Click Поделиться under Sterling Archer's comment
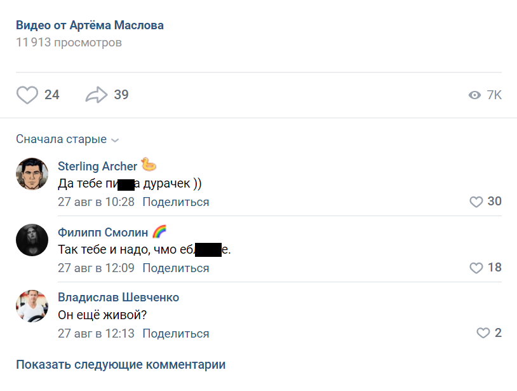This screenshot has height=391, width=517. pos(175,202)
